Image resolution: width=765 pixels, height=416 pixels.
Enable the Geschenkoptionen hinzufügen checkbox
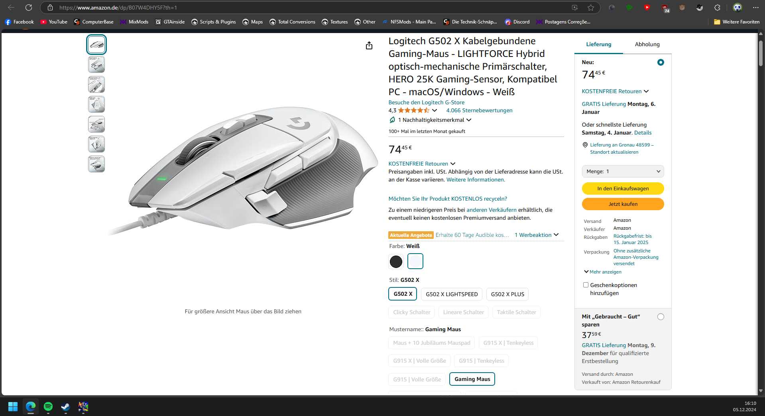586,285
